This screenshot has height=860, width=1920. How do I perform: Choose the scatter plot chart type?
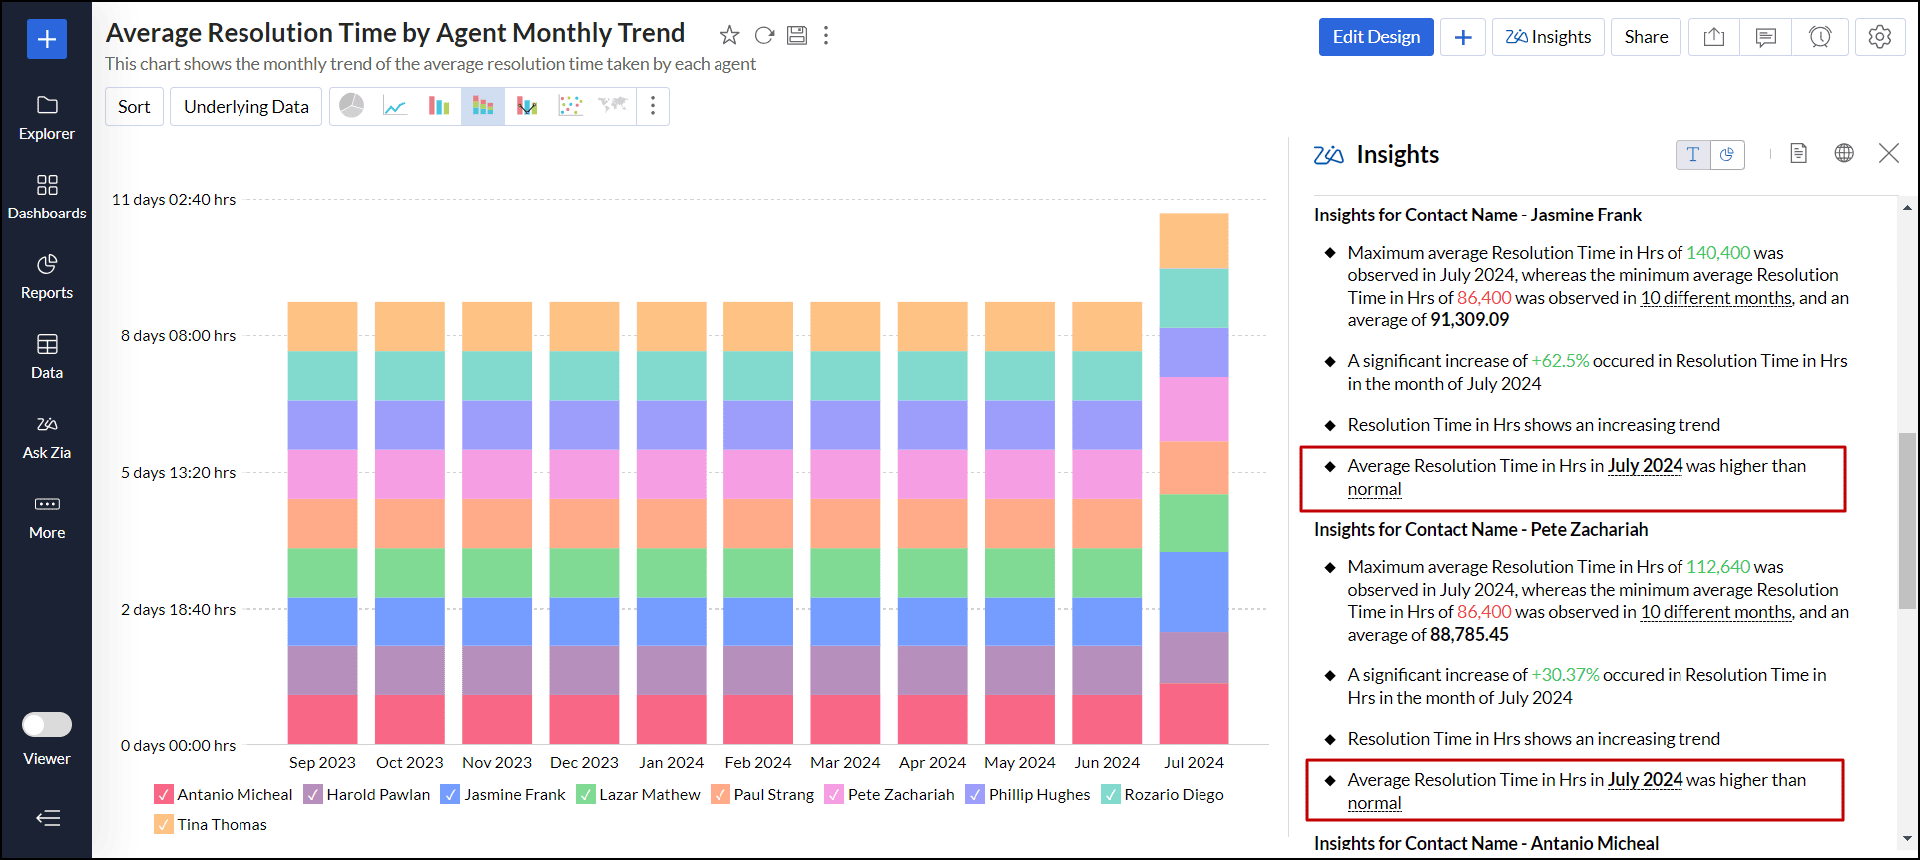(x=570, y=106)
